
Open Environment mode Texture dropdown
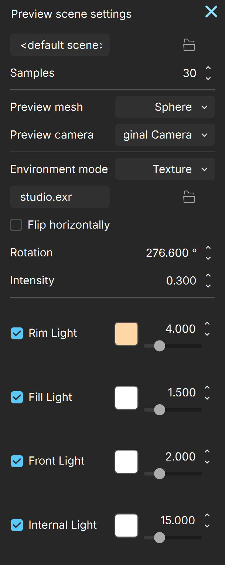pos(165,169)
